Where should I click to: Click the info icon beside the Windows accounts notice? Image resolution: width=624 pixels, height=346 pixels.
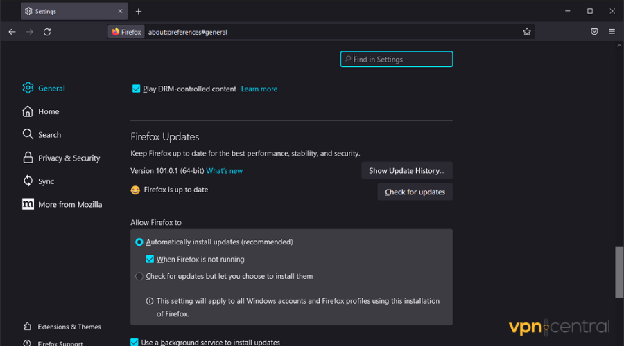(149, 301)
